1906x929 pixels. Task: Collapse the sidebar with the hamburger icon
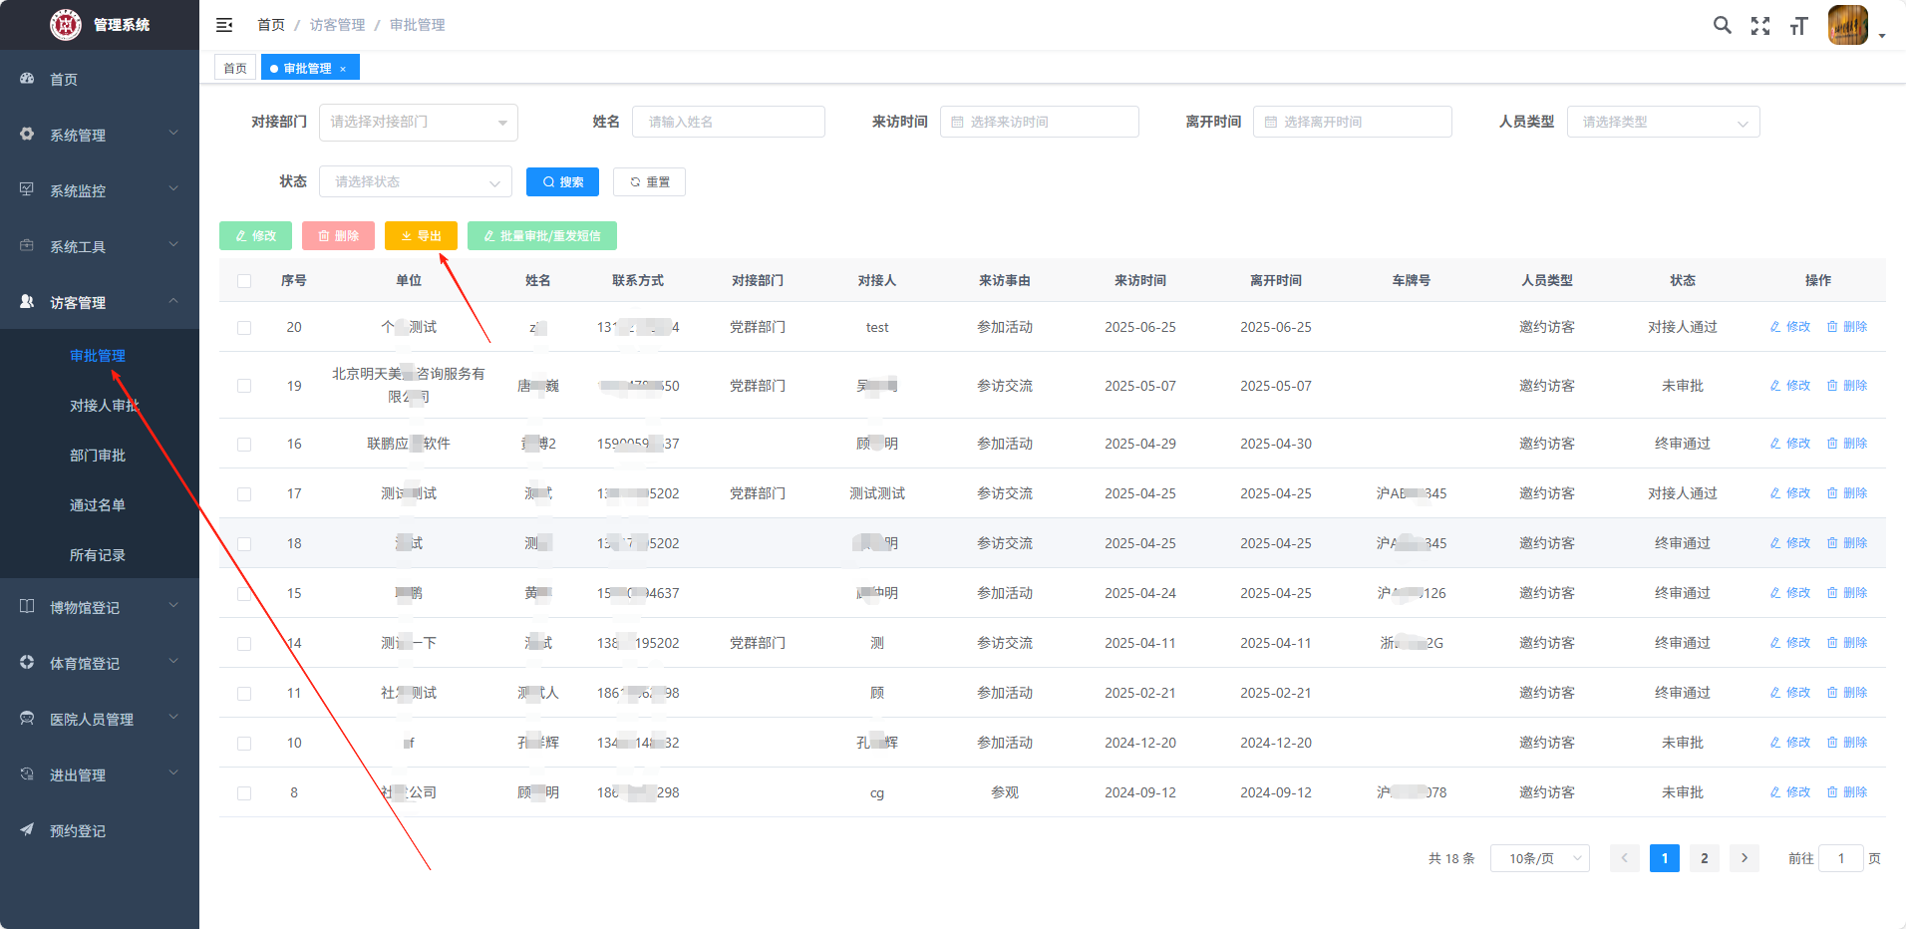224,25
